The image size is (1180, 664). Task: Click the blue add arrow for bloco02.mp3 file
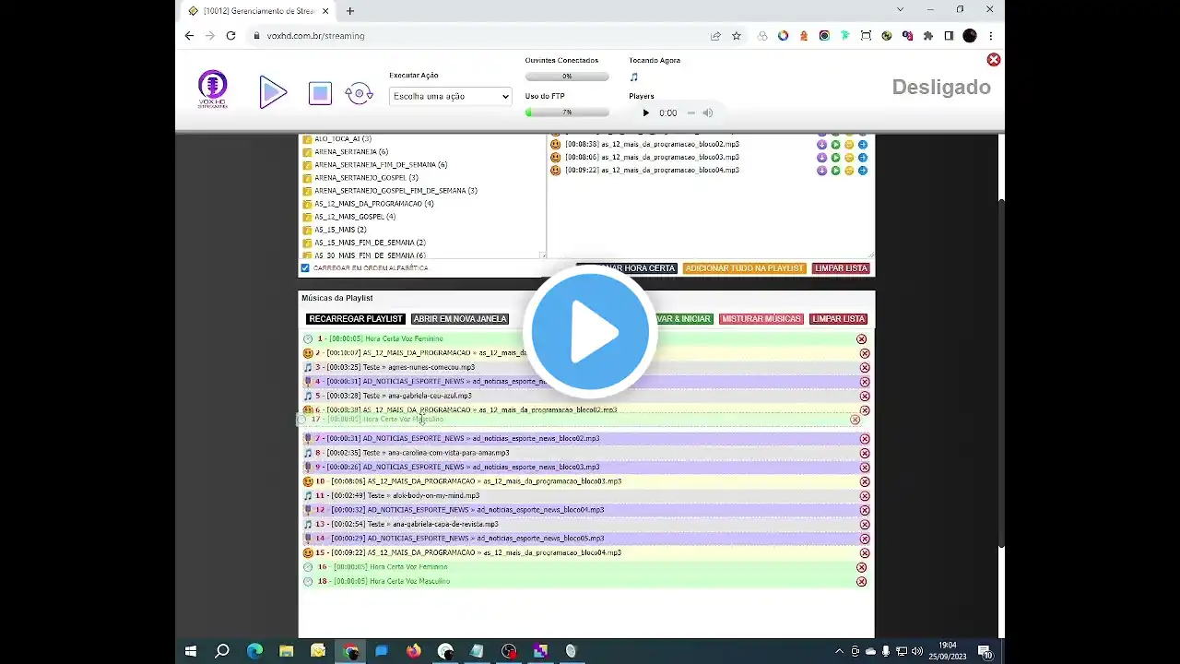click(863, 145)
